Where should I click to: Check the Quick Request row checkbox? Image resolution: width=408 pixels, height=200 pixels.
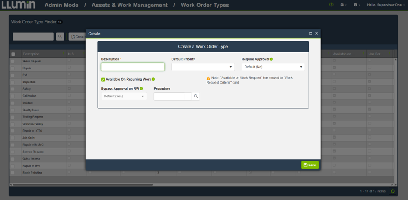point(13,61)
